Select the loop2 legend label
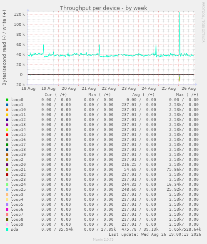This screenshot has width=207, height=244. click(x=17, y=160)
